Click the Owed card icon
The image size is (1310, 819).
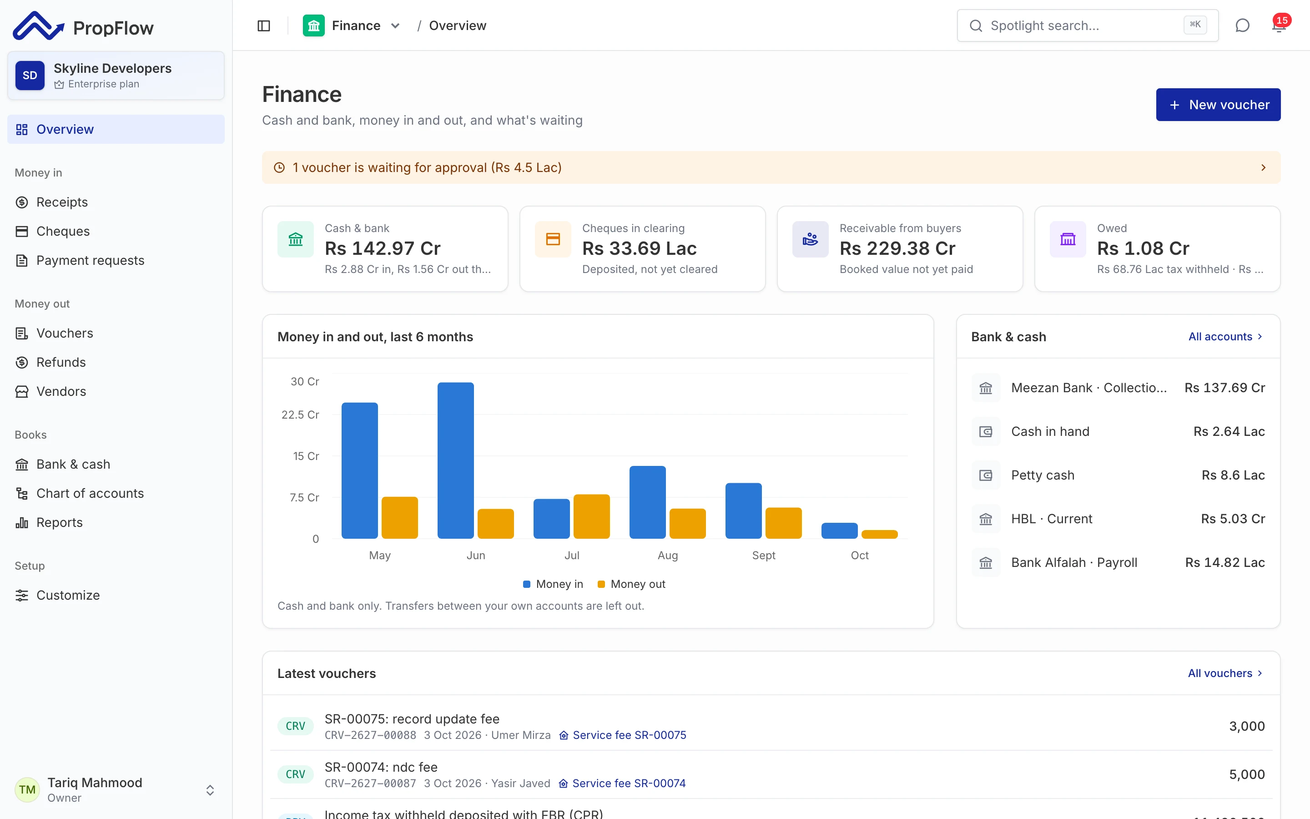point(1068,239)
